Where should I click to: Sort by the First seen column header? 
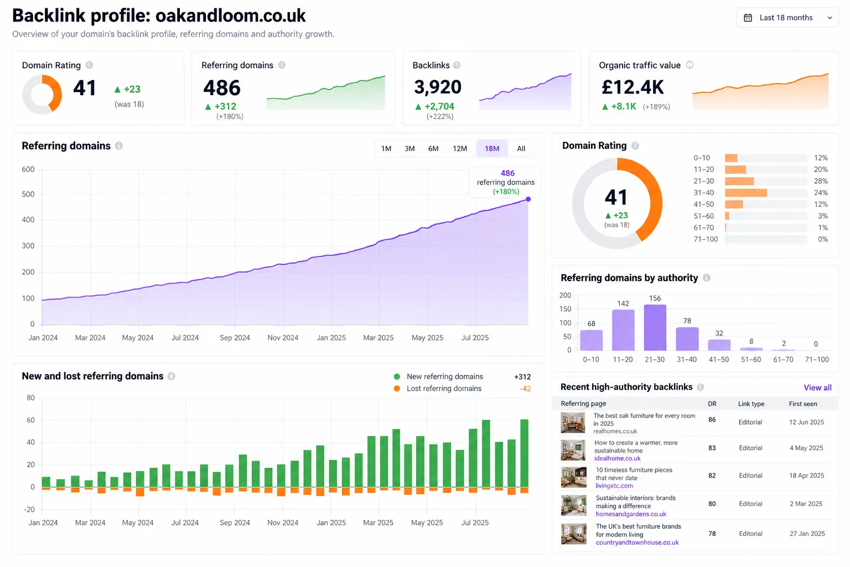803,404
